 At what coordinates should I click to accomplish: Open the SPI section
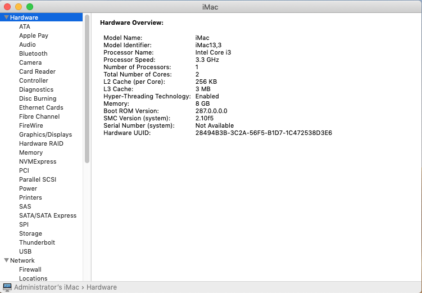pos(24,224)
